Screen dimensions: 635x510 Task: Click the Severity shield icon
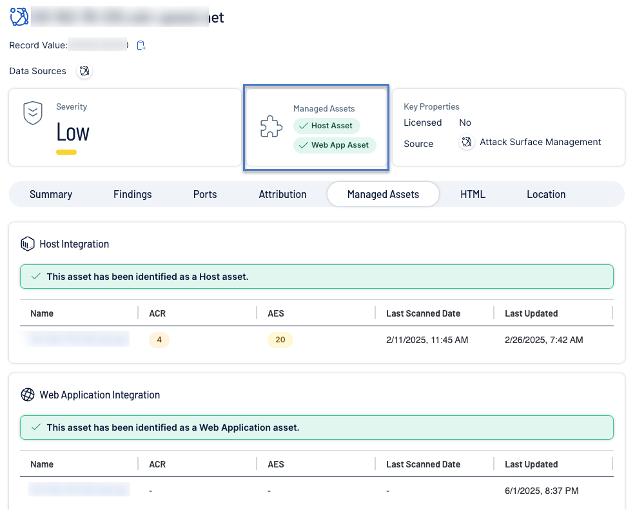[33, 113]
